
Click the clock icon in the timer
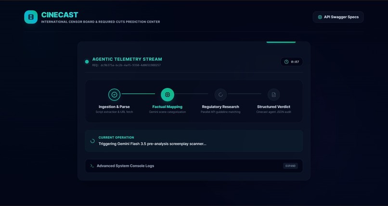(286, 62)
